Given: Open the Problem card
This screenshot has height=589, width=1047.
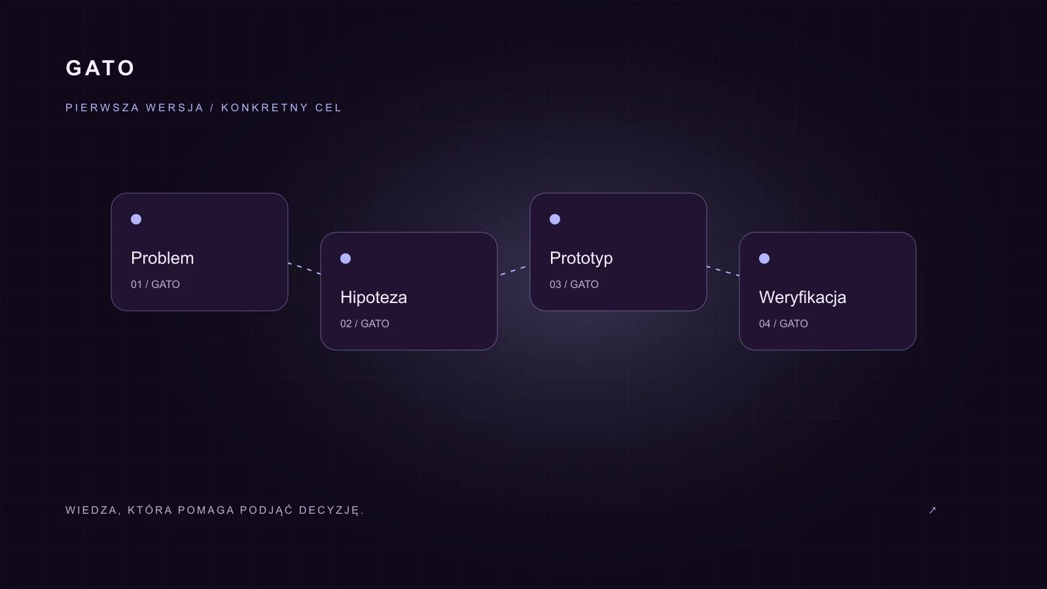Looking at the screenshot, I should coord(200,252).
